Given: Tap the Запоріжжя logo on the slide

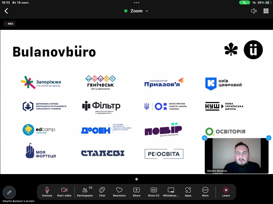Looking at the screenshot, I should pos(41,82).
